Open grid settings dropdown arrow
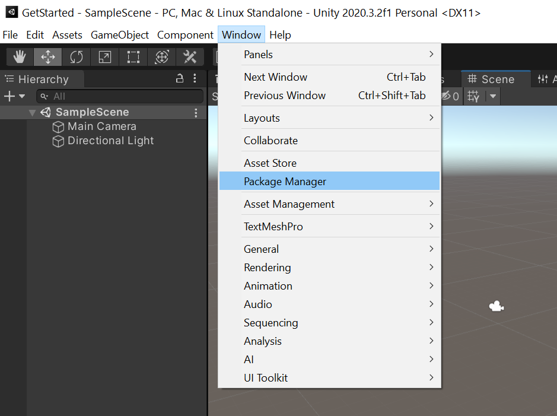The image size is (557, 416). [x=493, y=96]
